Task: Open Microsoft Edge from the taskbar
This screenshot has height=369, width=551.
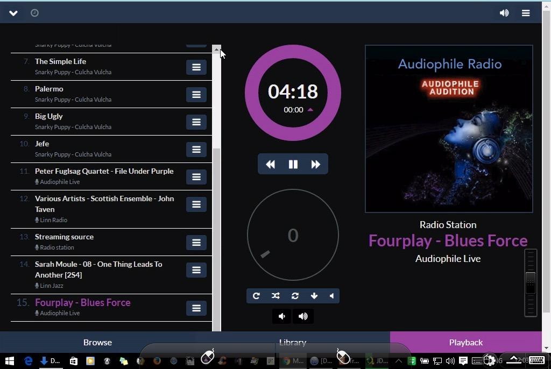Action: [x=28, y=361]
